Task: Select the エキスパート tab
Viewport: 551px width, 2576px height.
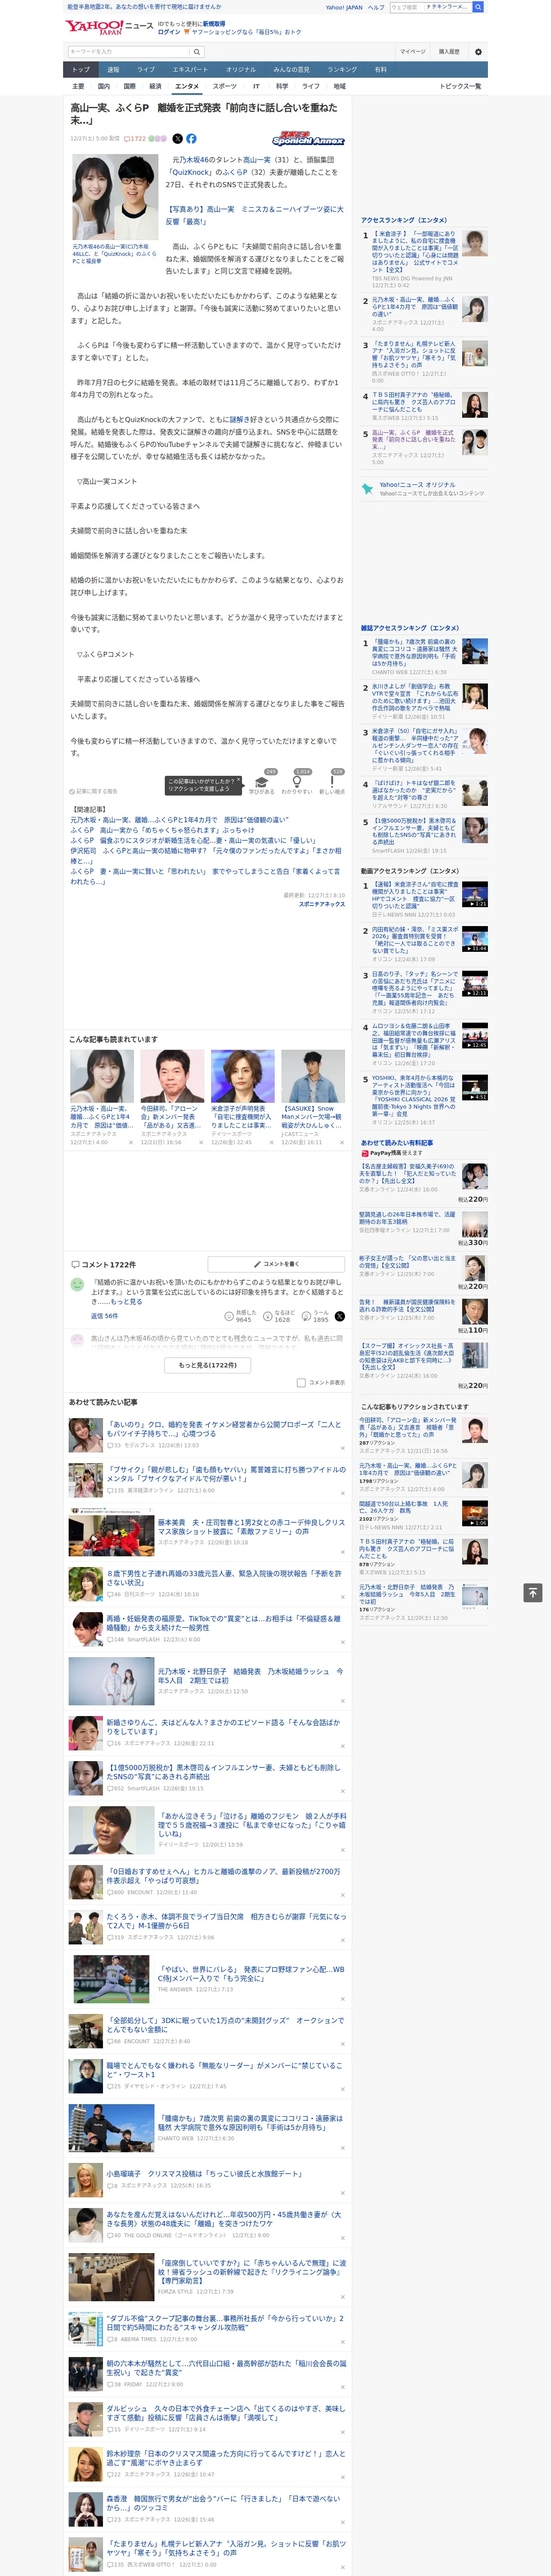Action: pyautogui.click(x=190, y=70)
